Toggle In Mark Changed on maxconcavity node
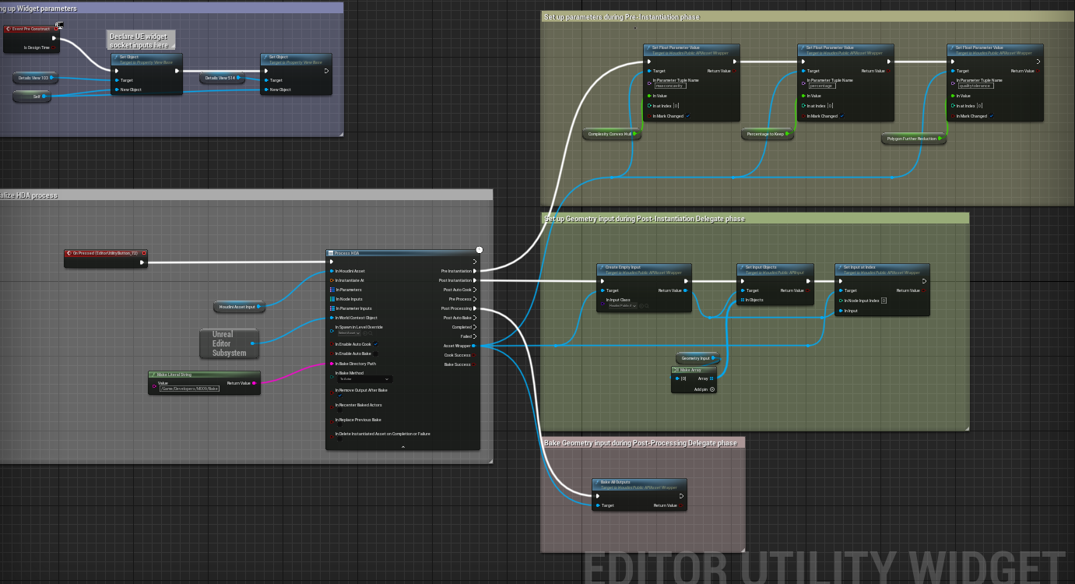The width and height of the screenshot is (1075, 584). click(x=688, y=116)
